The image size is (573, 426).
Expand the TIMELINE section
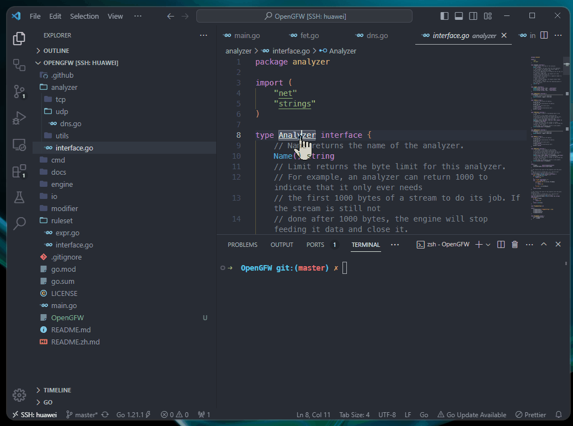(x=57, y=390)
